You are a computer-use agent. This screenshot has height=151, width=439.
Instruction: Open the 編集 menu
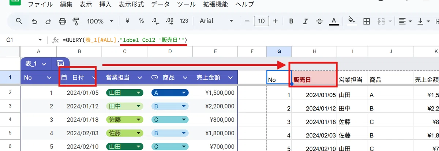[x=66, y=5]
